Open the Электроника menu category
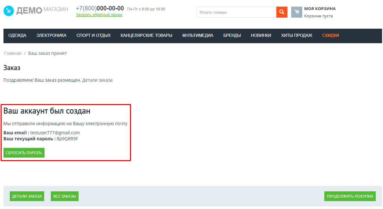 [51, 36]
